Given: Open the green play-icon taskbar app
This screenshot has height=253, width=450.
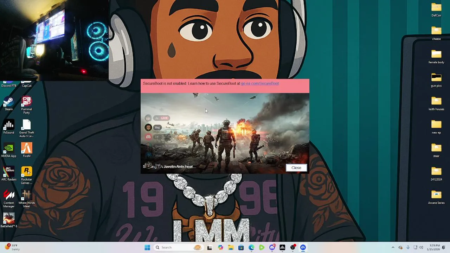Looking at the screenshot, I should 262,247.
